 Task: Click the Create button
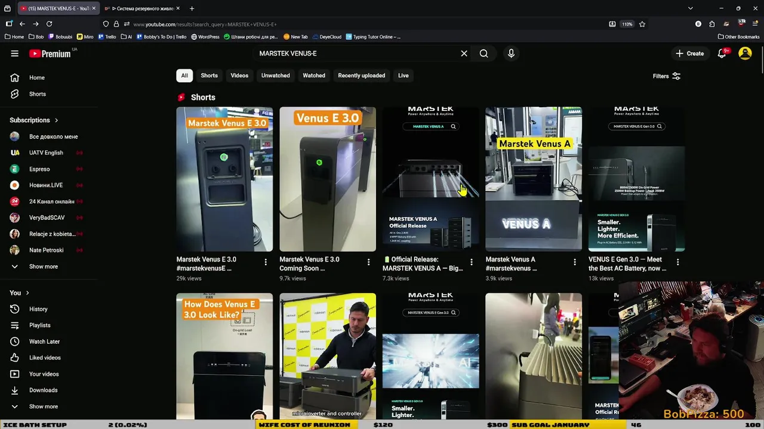689,54
